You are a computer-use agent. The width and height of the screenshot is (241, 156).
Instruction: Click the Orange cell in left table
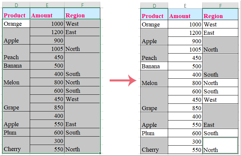pyautogui.click(x=16, y=24)
